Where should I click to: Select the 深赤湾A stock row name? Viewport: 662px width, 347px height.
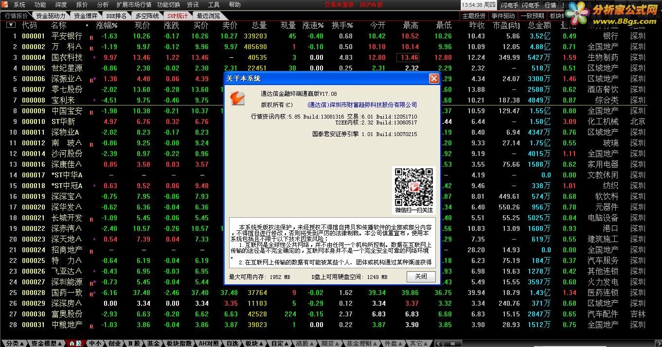click(x=67, y=228)
